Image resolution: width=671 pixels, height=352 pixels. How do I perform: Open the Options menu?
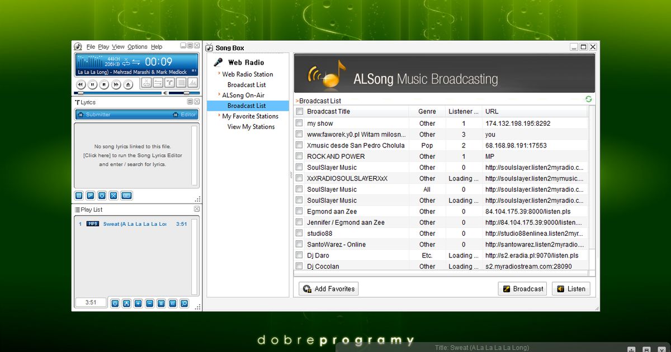click(138, 46)
